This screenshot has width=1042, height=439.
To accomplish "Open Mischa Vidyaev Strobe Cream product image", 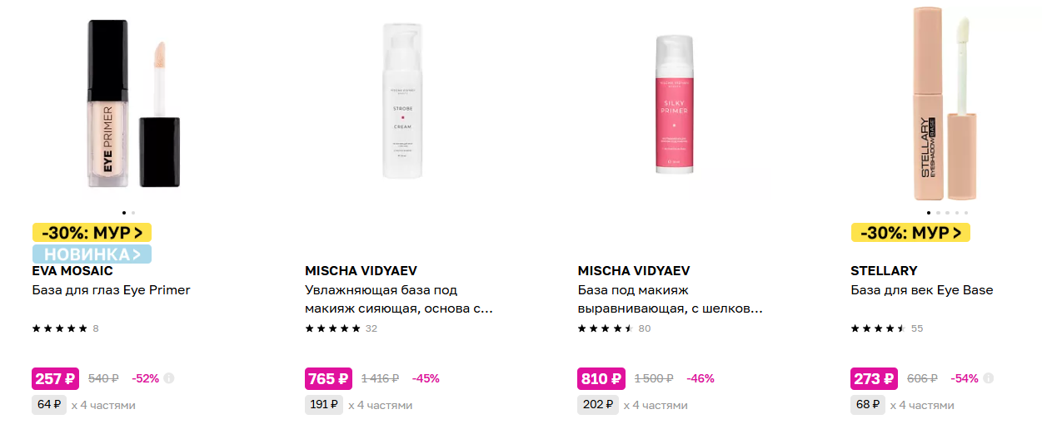I will tap(402, 101).
